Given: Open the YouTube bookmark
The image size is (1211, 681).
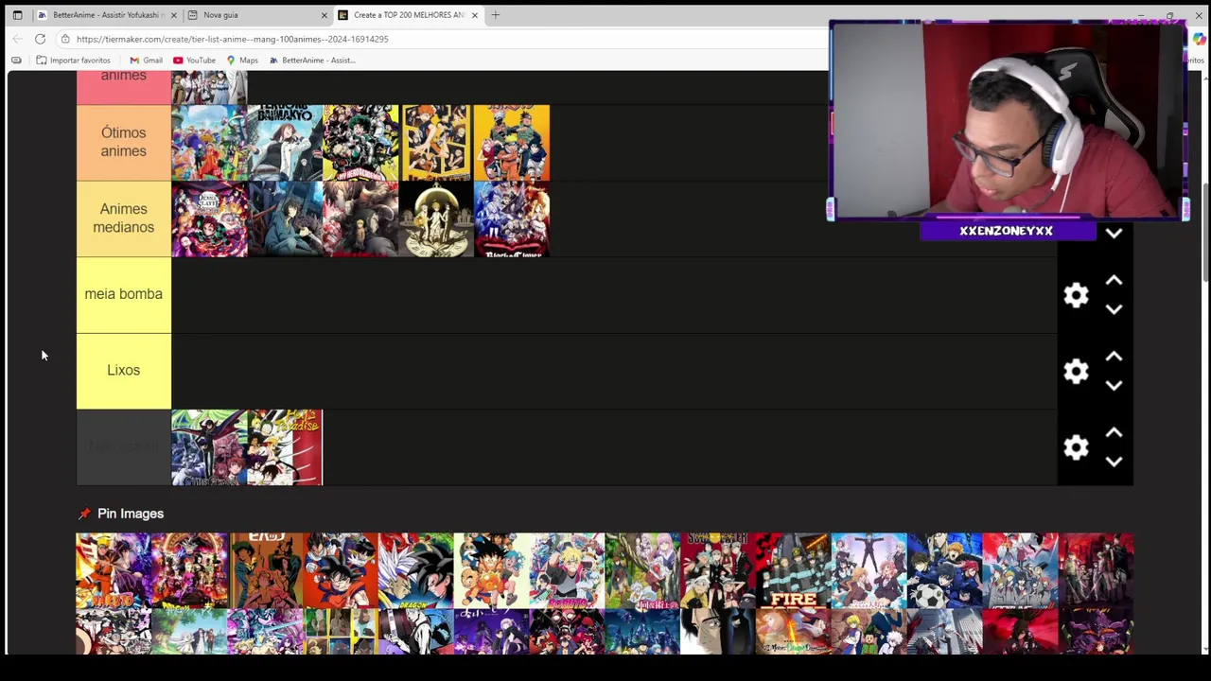Looking at the screenshot, I should pos(194,61).
